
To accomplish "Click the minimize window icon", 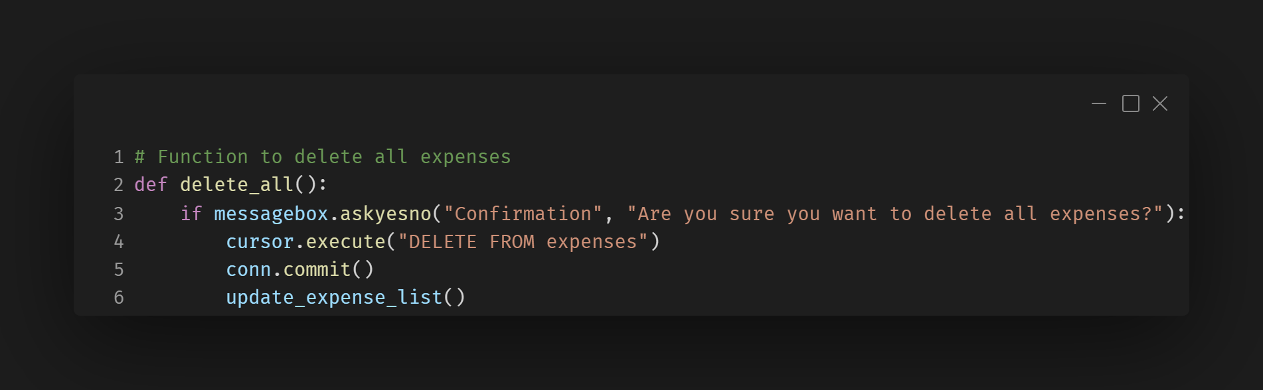I will click(x=1099, y=104).
